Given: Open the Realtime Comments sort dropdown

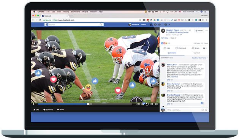Looking at the screenshot, I should [x=200, y=58].
